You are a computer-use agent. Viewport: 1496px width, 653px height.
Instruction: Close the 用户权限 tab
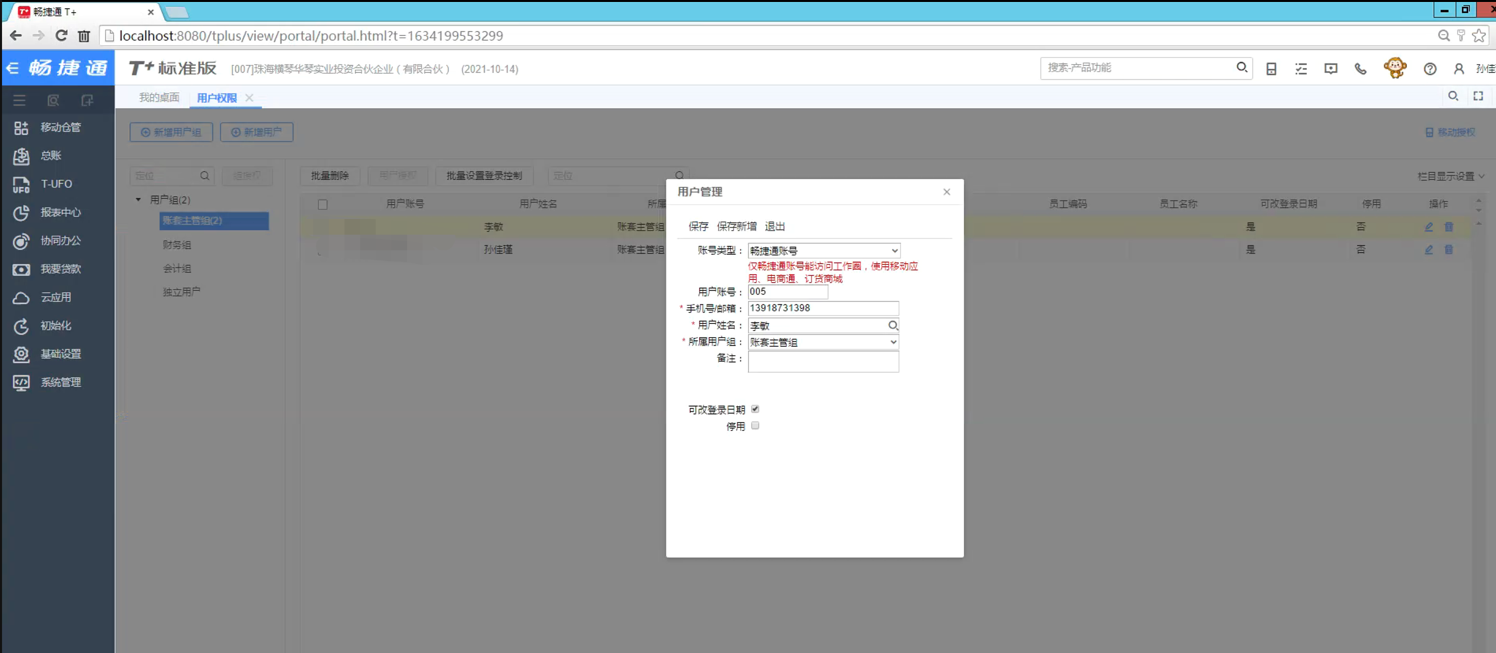(249, 97)
